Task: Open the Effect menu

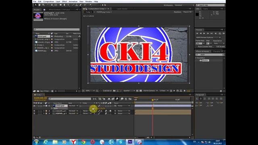Action: pos(64,2)
